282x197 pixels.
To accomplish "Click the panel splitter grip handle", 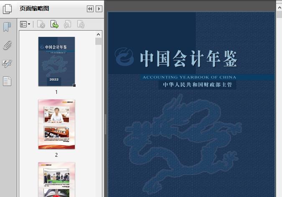I will point(106,124).
